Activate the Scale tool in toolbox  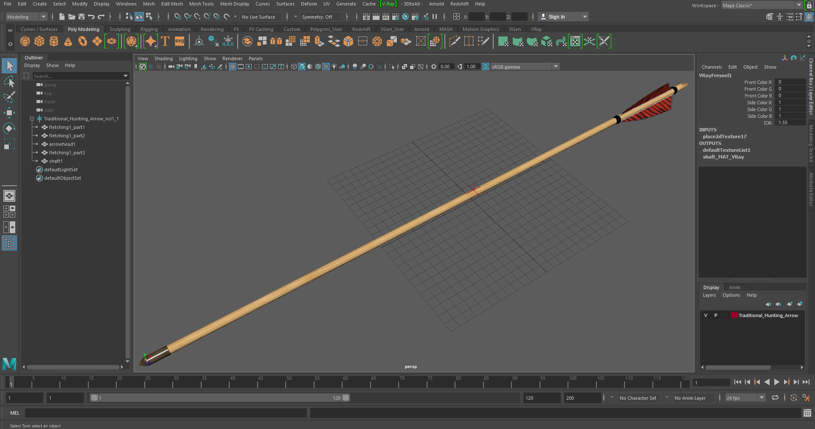tap(9, 144)
